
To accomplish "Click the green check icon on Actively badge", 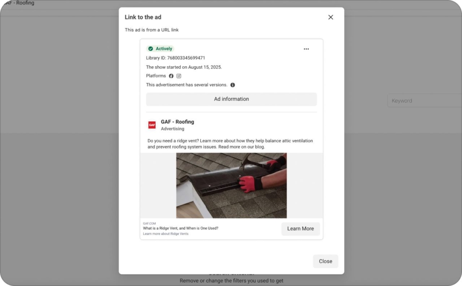I will point(151,48).
